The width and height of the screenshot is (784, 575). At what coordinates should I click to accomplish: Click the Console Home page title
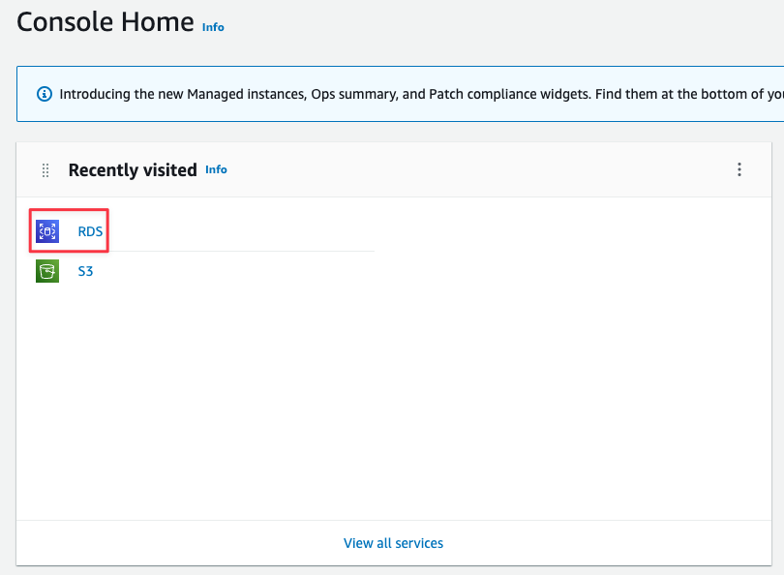(x=106, y=22)
